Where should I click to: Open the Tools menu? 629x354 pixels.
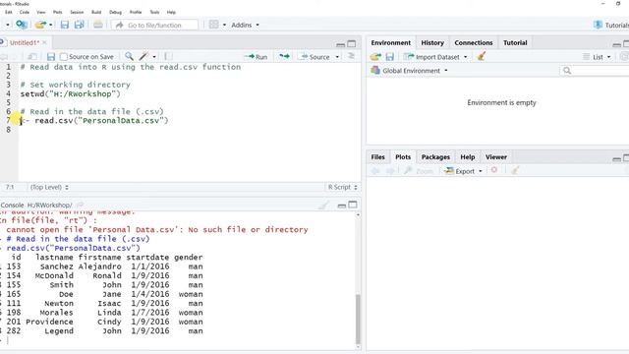[x=154, y=12]
